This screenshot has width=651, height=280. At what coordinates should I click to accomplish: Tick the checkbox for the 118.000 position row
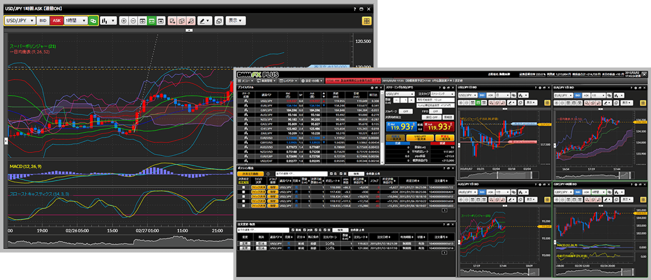coord(243,187)
